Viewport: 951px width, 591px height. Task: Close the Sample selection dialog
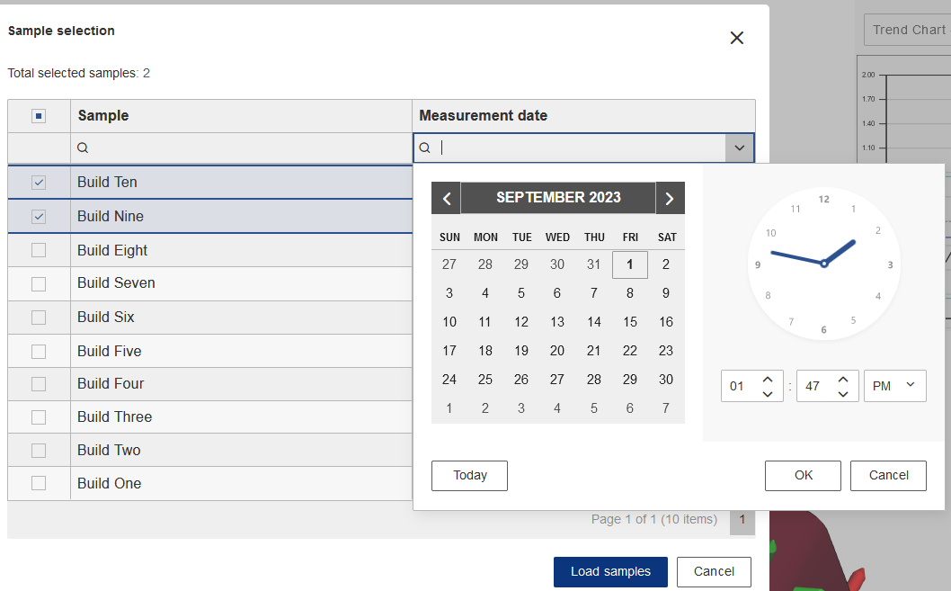737,38
